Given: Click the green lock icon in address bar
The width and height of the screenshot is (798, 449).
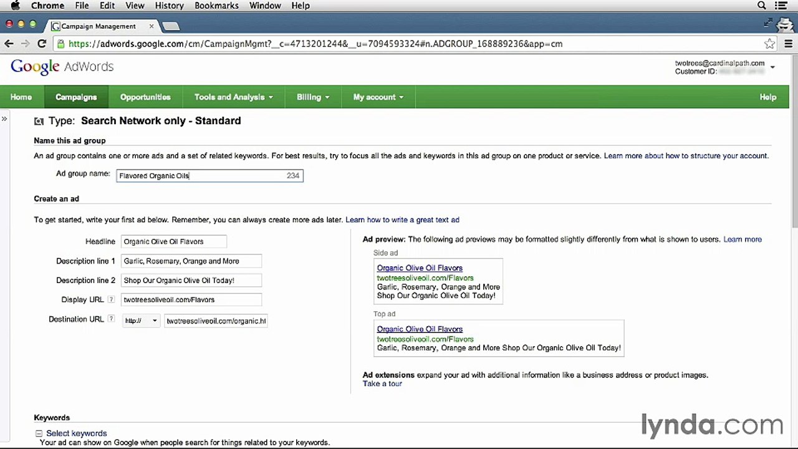Looking at the screenshot, I should point(60,44).
